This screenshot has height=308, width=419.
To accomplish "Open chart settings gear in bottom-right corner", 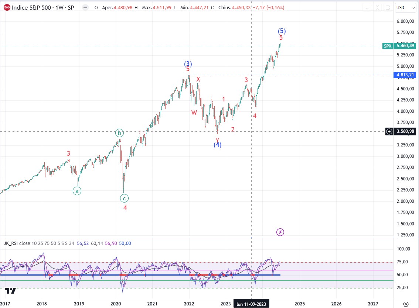I will 406,304.
